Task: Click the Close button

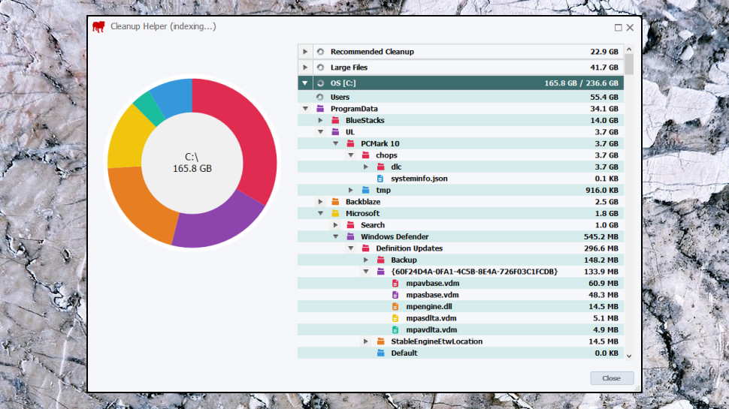Action: tap(611, 378)
